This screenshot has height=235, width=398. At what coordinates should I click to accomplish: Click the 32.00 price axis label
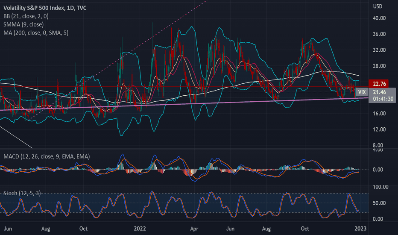coord(379,50)
